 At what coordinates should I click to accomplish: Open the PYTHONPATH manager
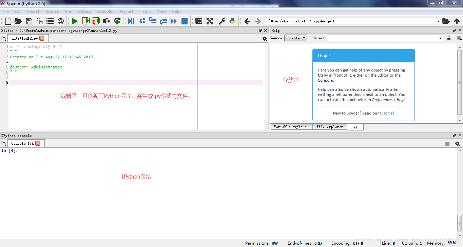232,21
